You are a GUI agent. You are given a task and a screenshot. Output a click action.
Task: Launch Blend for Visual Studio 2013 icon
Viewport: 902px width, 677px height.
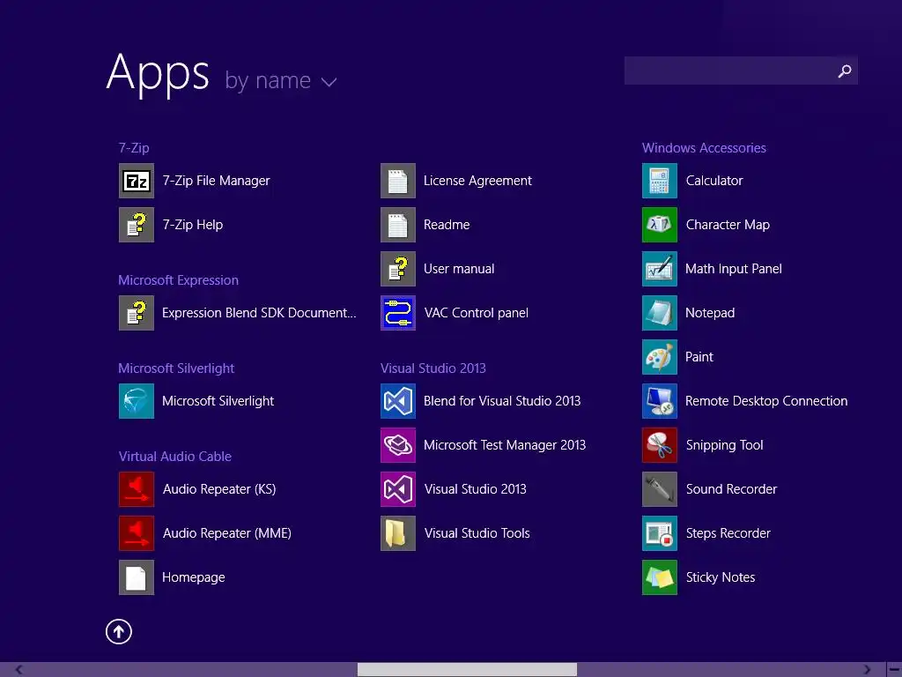coord(398,401)
